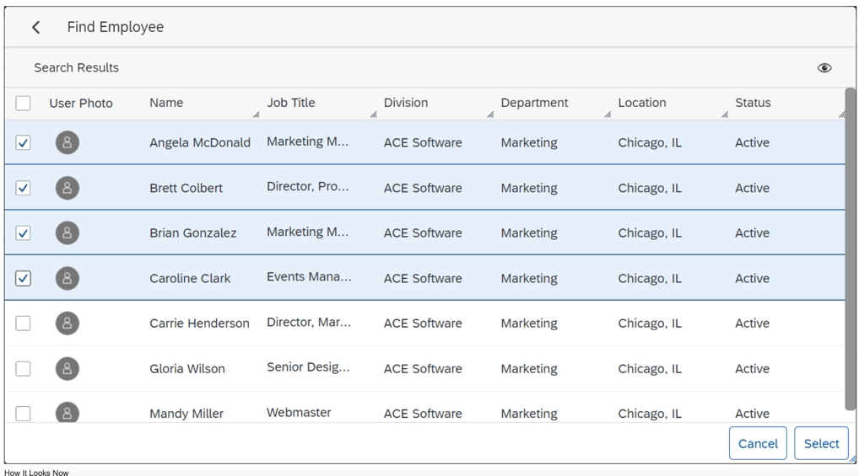This screenshot has width=859, height=476.
Task: Click the back arrow beside Find Employee
Action: [35, 27]
